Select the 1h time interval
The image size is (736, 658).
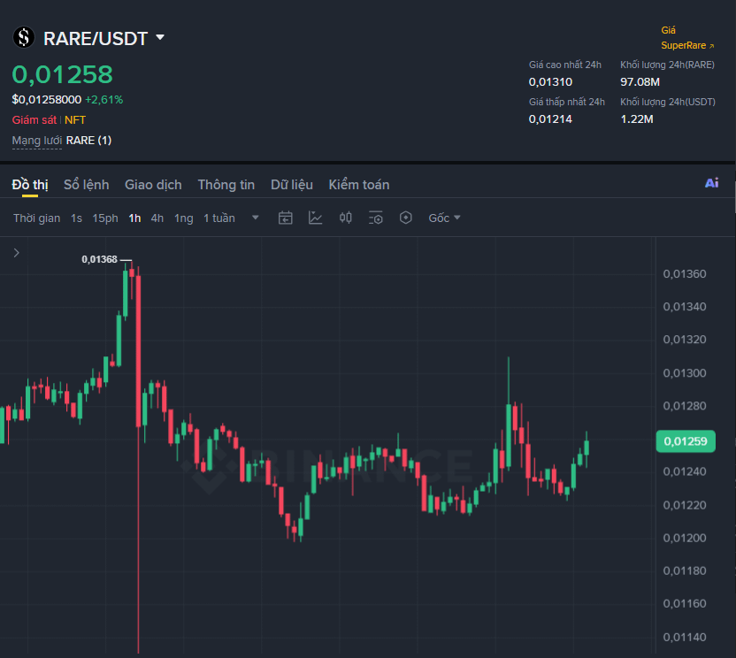[134, 218]
